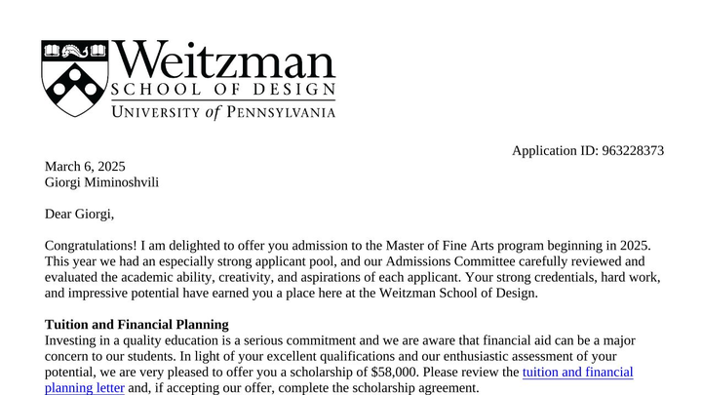Click the Penn shield crest logo
Image resolution: width=702 pixels, height=395 pixels.
75,78
